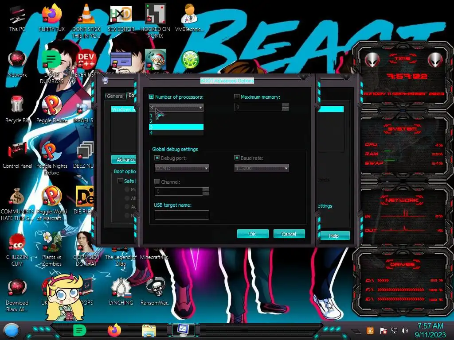Open the Number of processors dropdown
Viewport: 454px width, 340px height.
176,107
